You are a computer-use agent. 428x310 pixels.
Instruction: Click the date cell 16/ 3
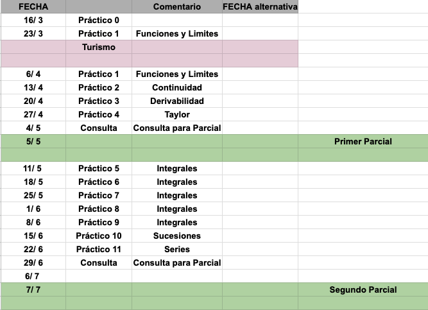(x=33, y=20)
